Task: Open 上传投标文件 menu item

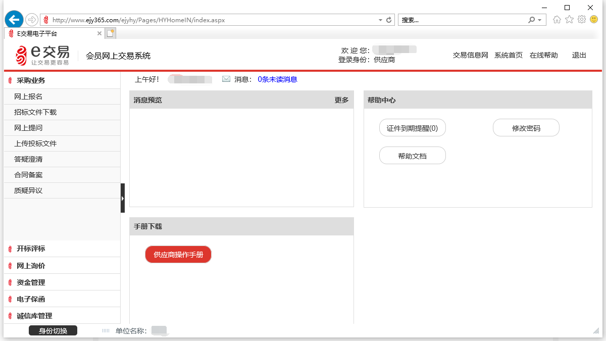Action: [x=62, y=143]
